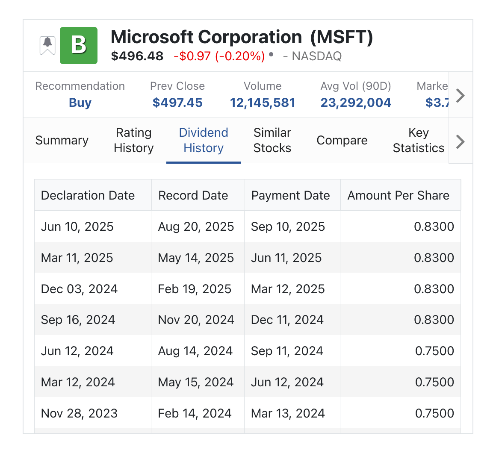Click the alert bell bookmark icon
496x453 pixels.
[47, 45]
